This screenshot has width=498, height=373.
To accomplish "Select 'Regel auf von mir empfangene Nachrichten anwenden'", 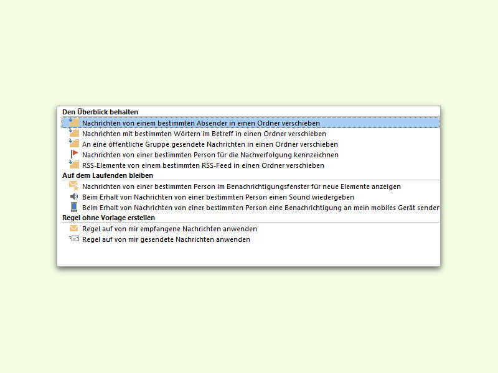I will pos(169,229).
